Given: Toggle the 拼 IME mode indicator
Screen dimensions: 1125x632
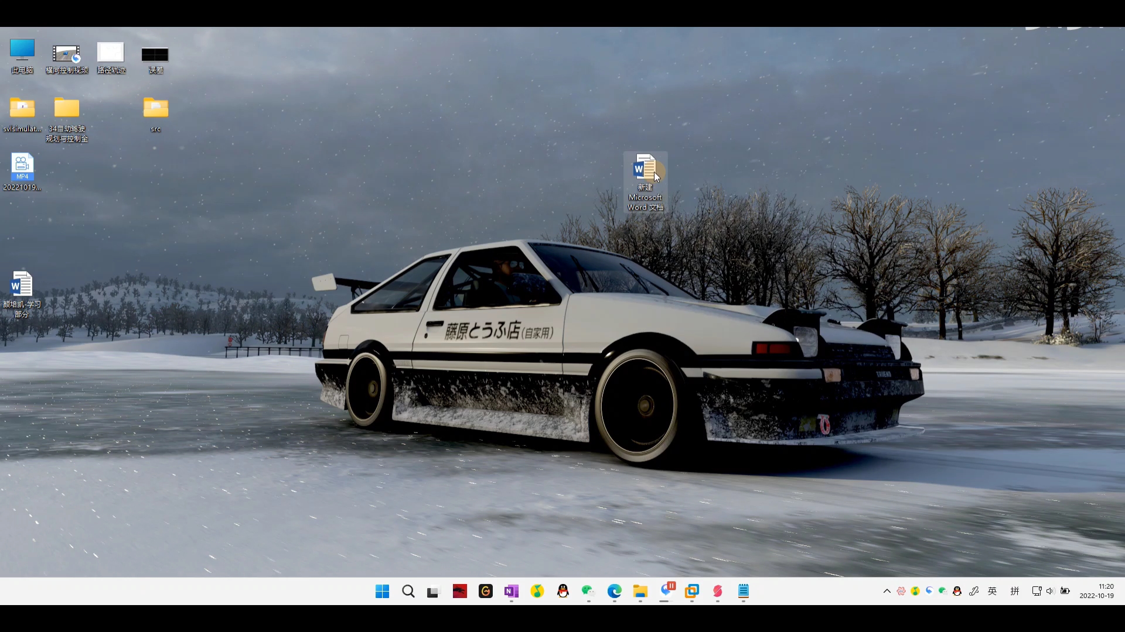Looking at the screenshot, I should point(1015,592).
